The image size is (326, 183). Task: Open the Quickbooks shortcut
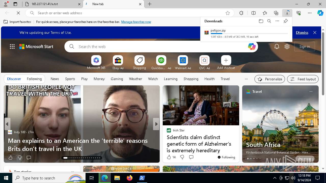[161, 63]
